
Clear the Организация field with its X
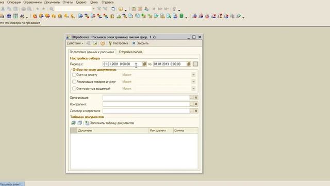[x=196, y=98]
